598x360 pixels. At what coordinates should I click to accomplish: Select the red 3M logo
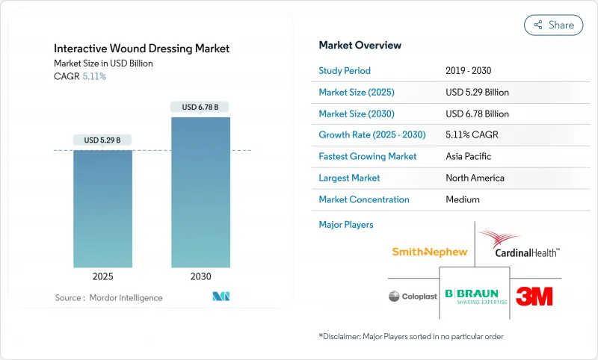[534, 296]
